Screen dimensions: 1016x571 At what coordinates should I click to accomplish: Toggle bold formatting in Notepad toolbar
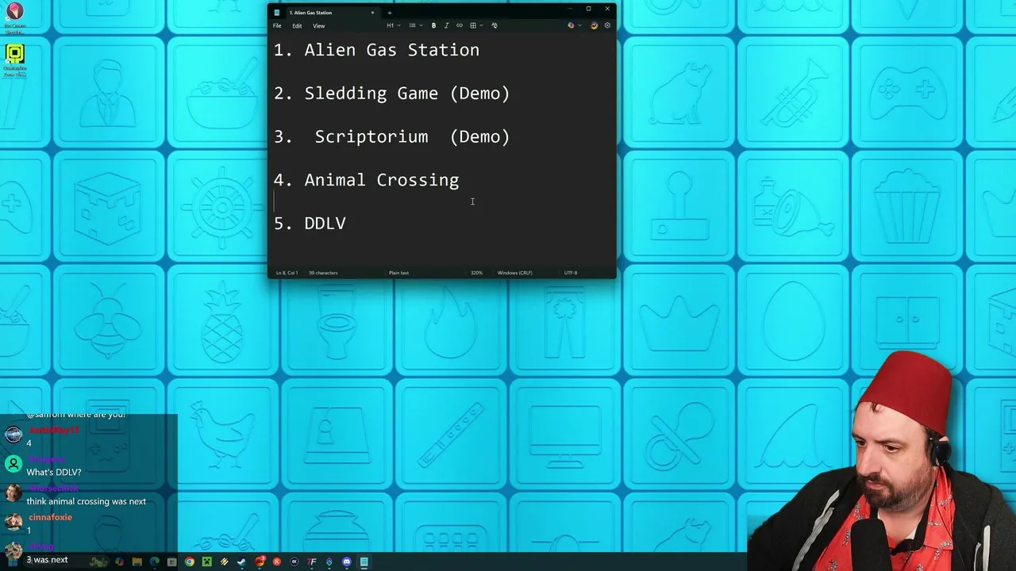433,25
